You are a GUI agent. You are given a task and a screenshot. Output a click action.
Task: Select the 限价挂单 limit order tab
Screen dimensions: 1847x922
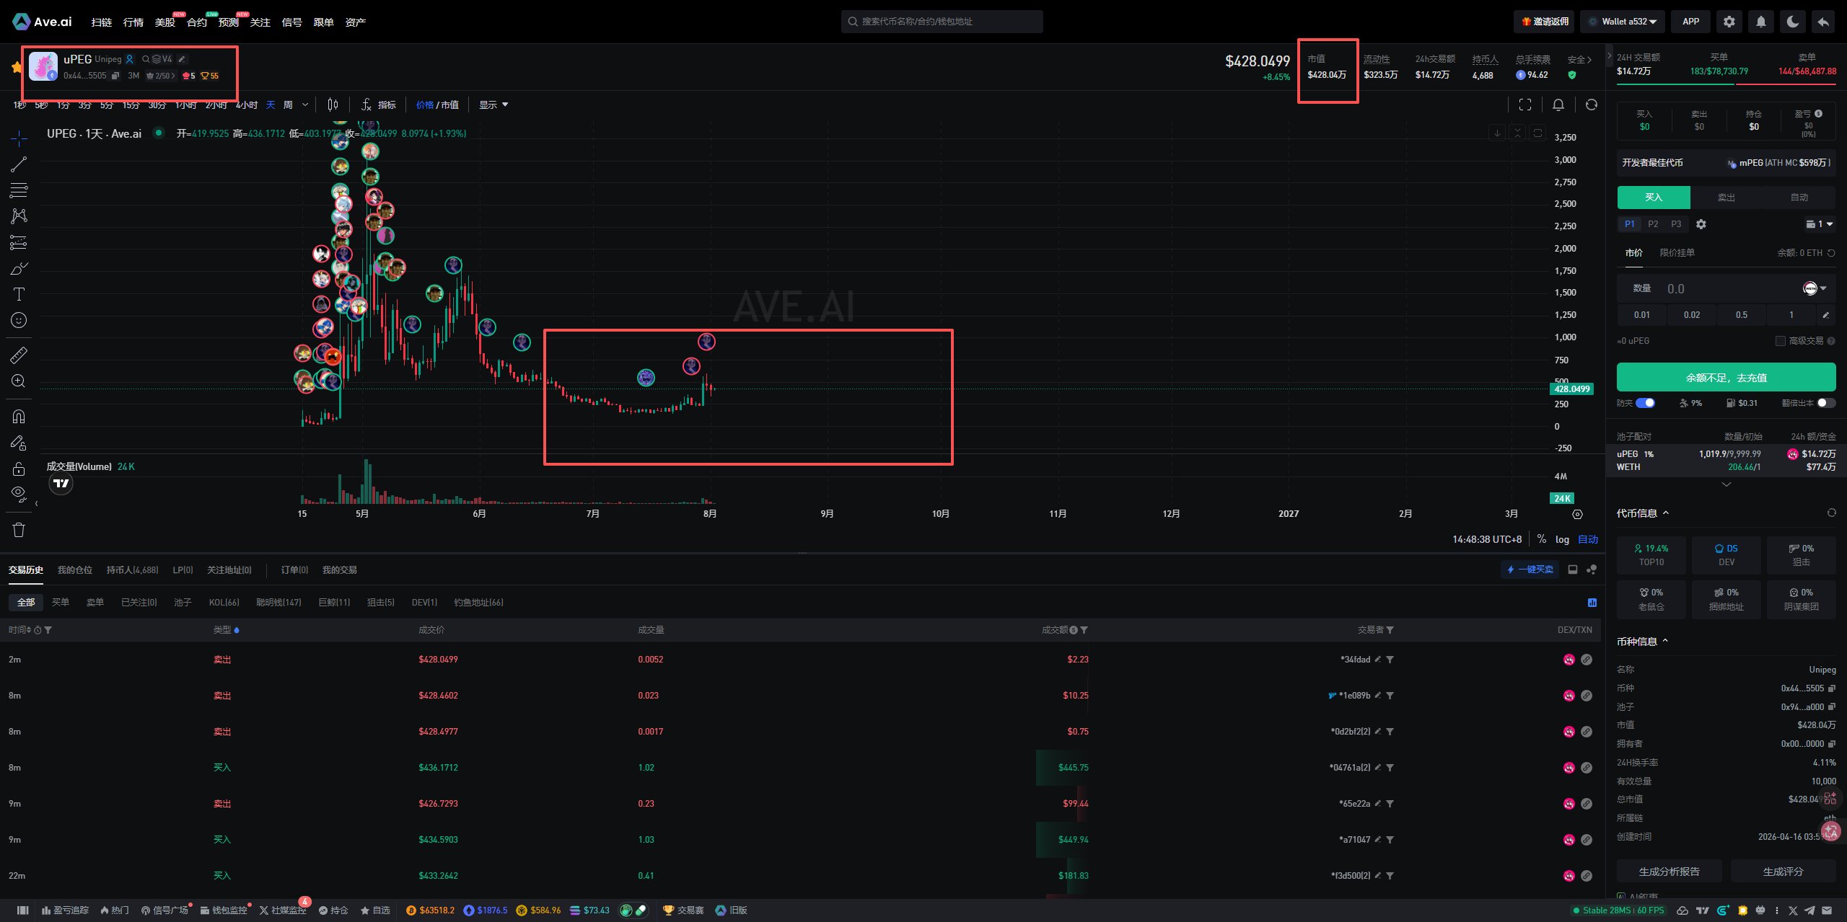[x=1677, y=253]
